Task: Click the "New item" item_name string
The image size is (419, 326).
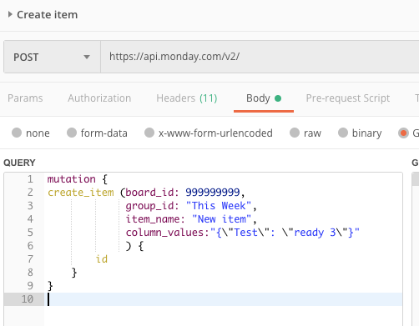Action: (222, 219)
